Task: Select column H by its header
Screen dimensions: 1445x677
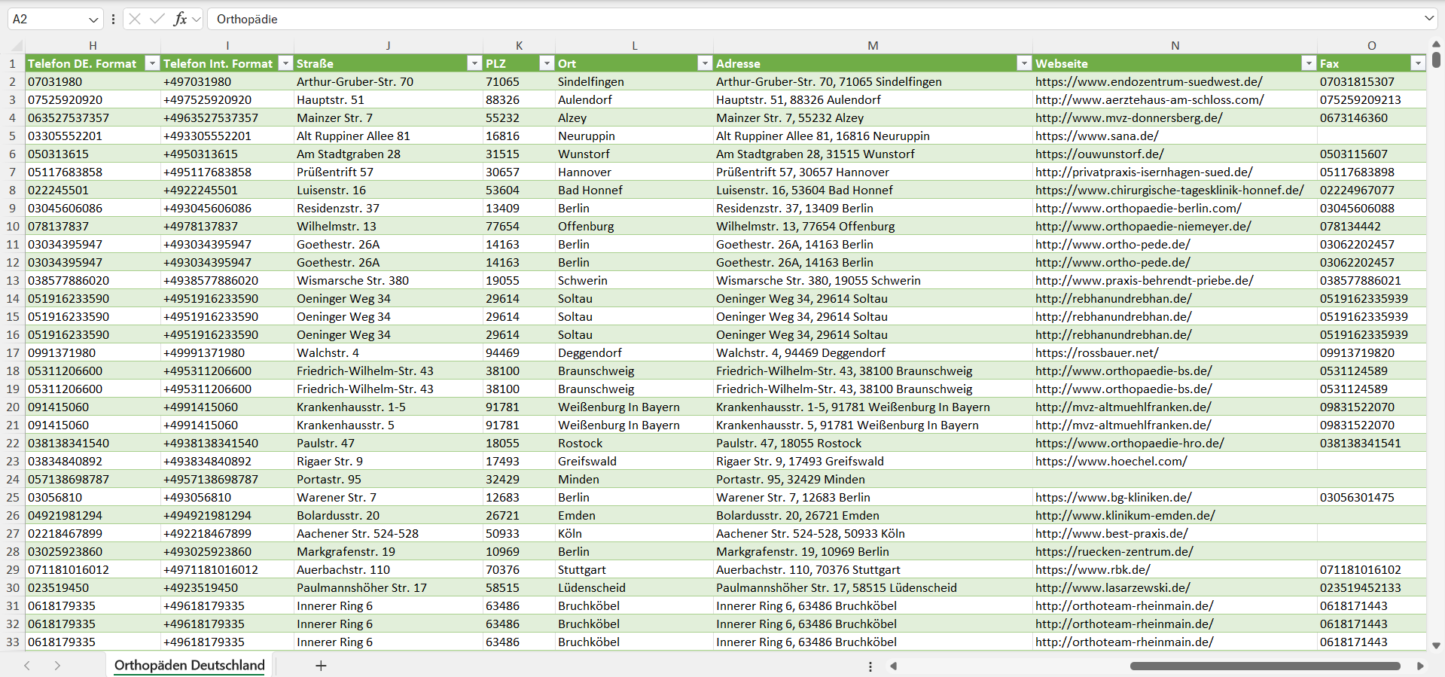Action: point(93,46)
